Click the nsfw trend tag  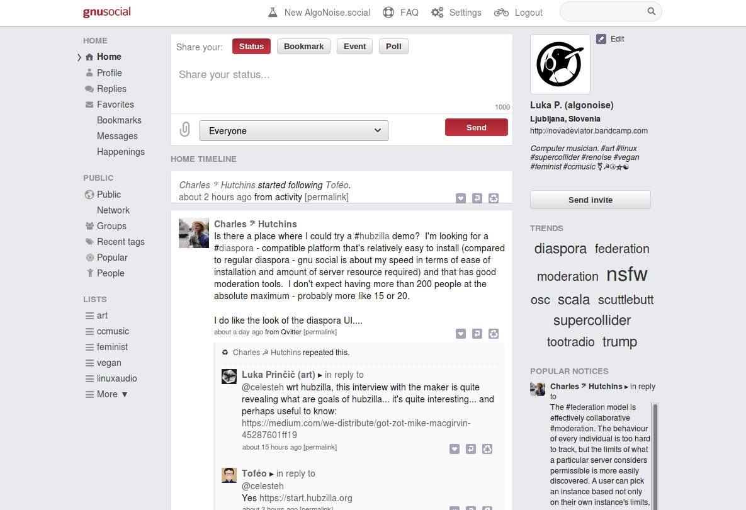(x=626, y=274)
